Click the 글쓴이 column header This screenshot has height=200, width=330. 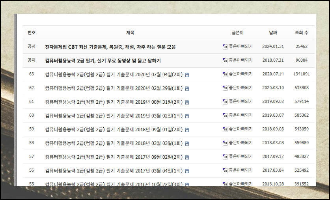(238, 33)
